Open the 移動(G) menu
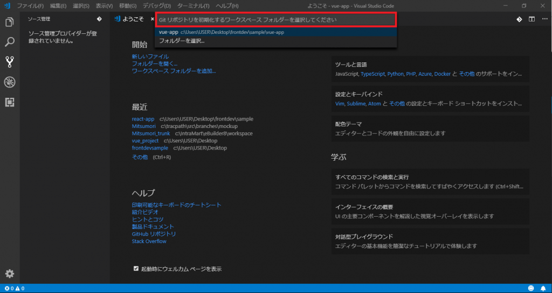 128,6
